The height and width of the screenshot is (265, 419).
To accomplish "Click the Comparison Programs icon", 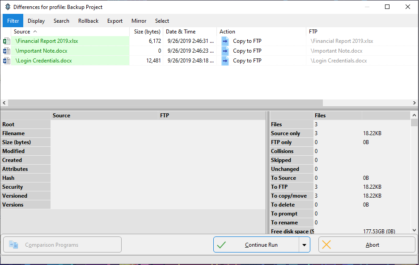I will point(13,245).
